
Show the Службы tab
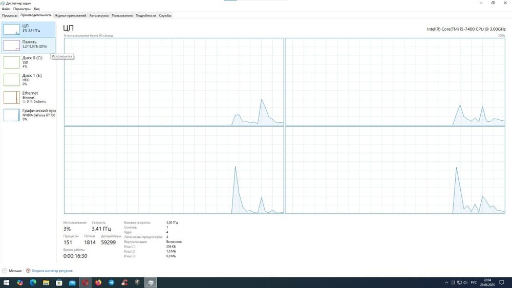coord(165,15)
